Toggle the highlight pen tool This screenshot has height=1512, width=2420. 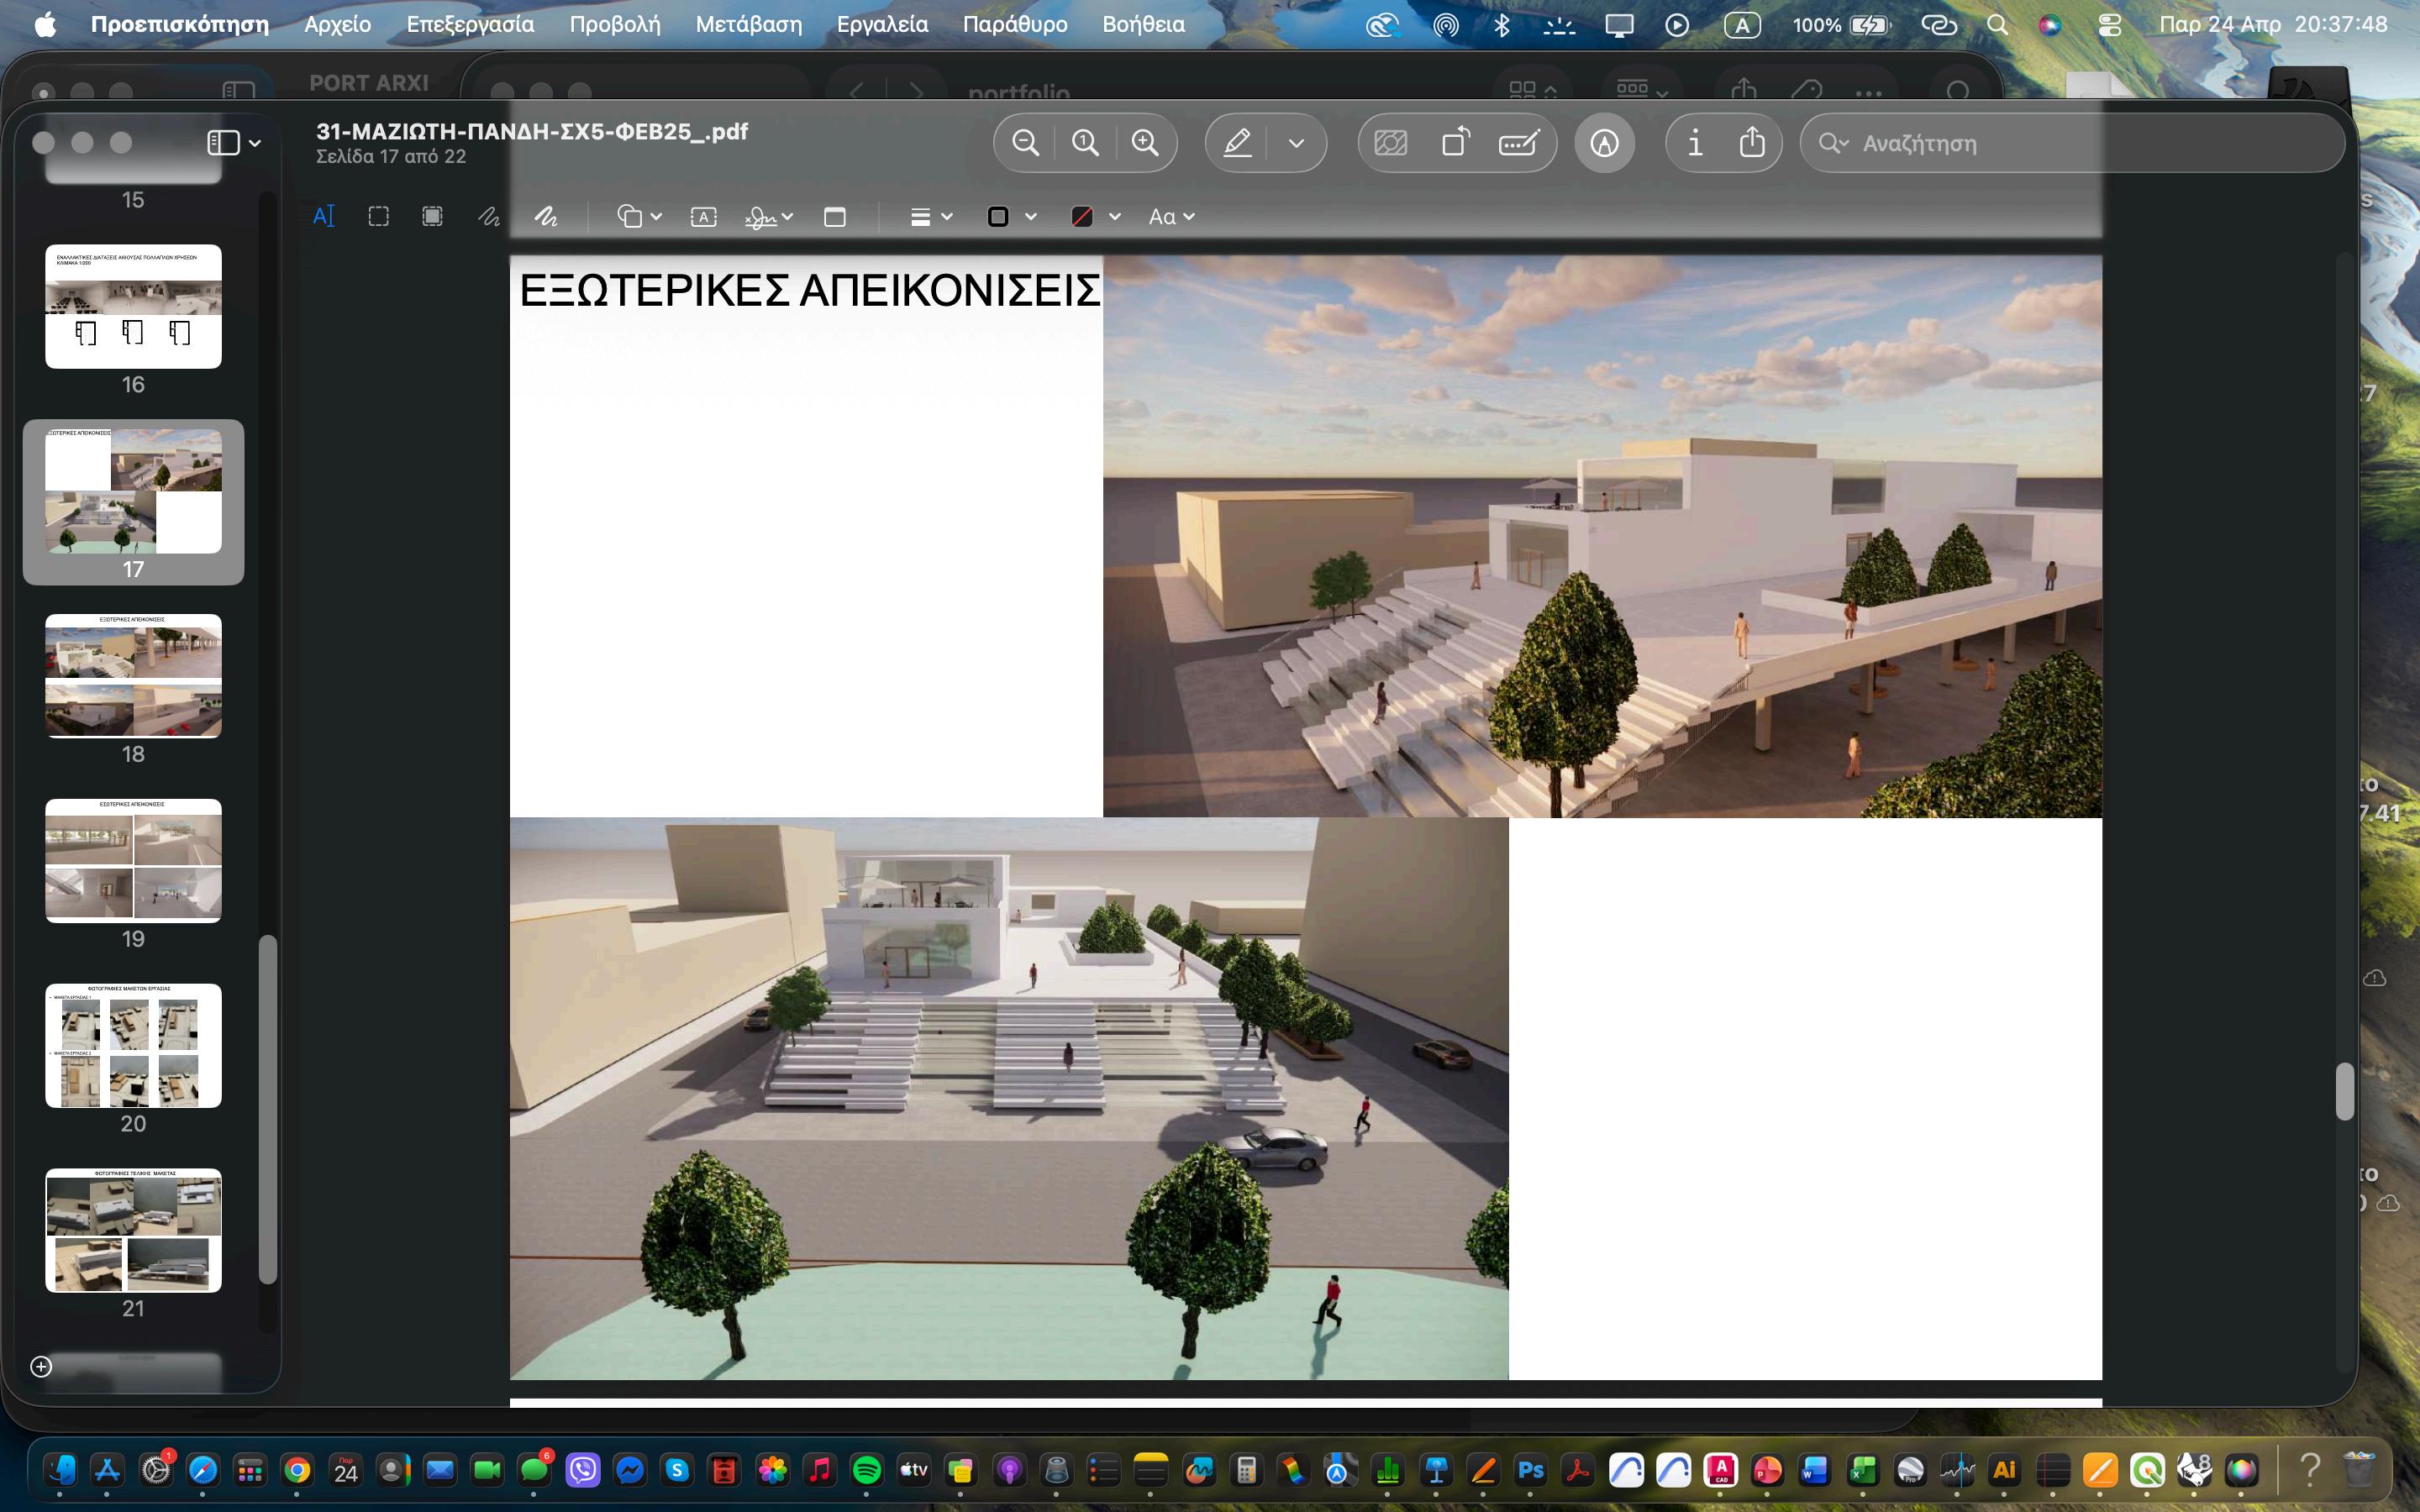[1238, 143]
